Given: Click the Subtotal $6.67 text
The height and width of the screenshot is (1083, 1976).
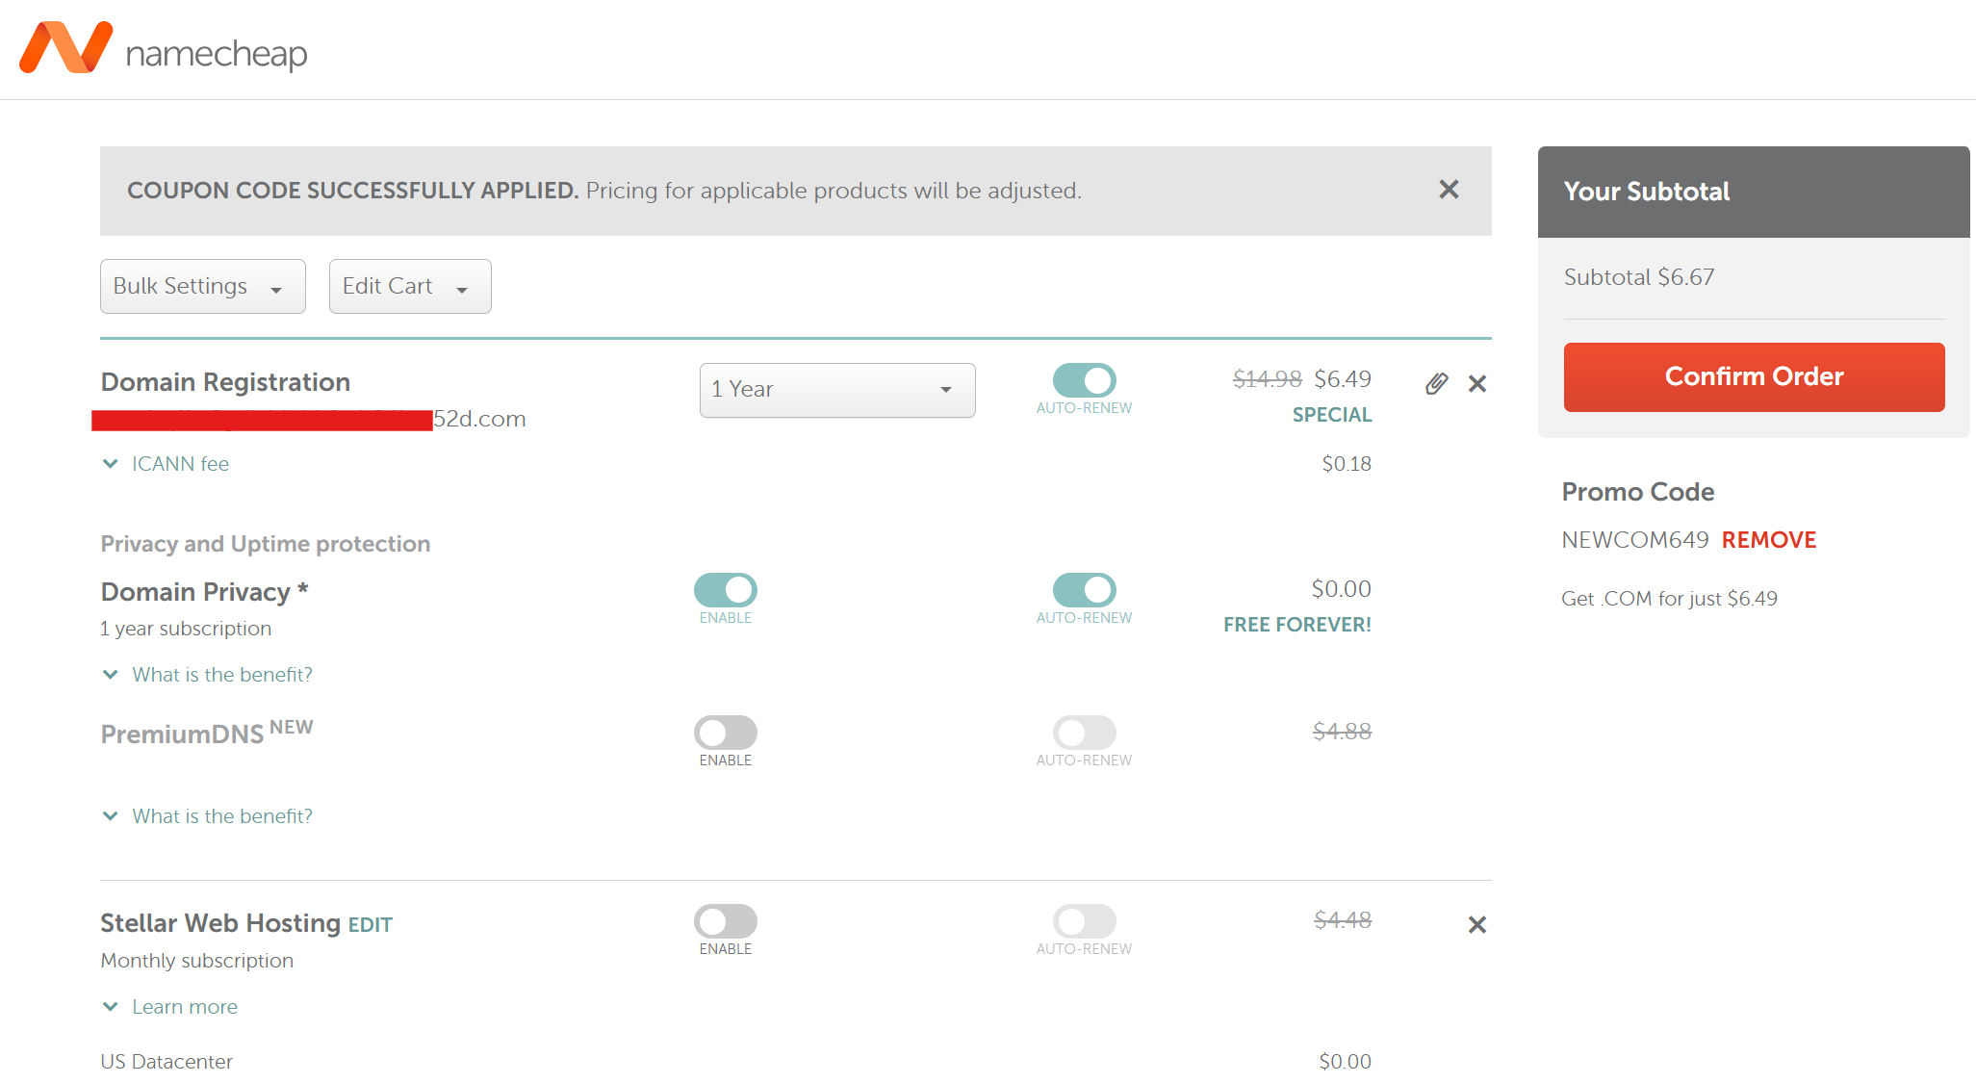Looking at the screenshot, I should [x=1639, y=277].
